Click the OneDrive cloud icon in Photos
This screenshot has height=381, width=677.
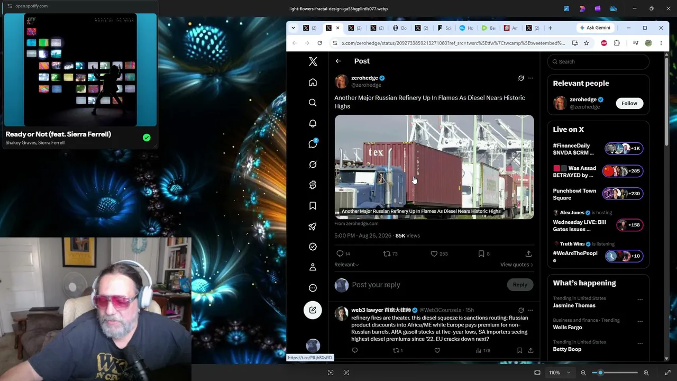(614, 8)
